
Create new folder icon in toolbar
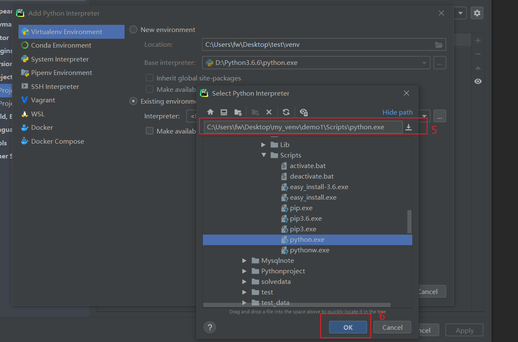tap(255, 112)
